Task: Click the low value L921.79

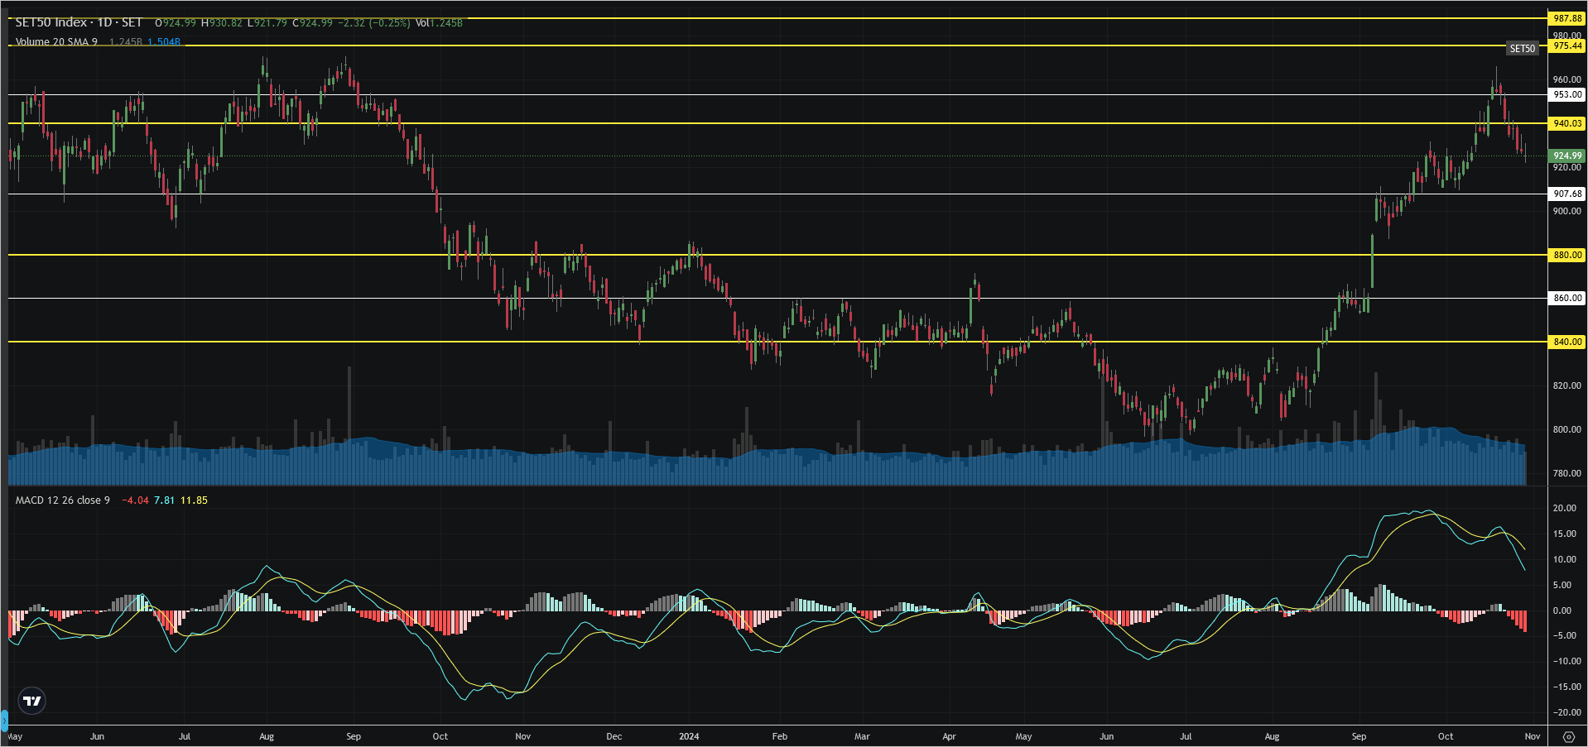Action: click(267, 23)
